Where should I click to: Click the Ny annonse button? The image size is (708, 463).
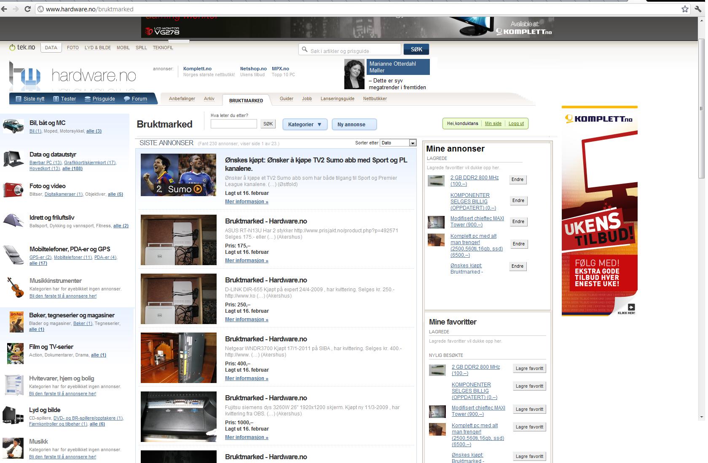[354, 124]
